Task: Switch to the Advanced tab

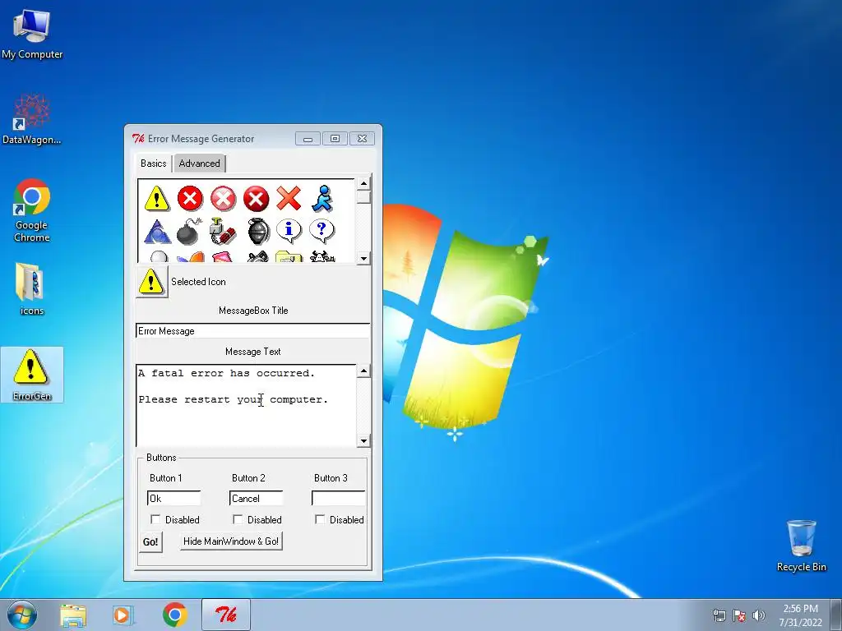Action: [199, 164]
